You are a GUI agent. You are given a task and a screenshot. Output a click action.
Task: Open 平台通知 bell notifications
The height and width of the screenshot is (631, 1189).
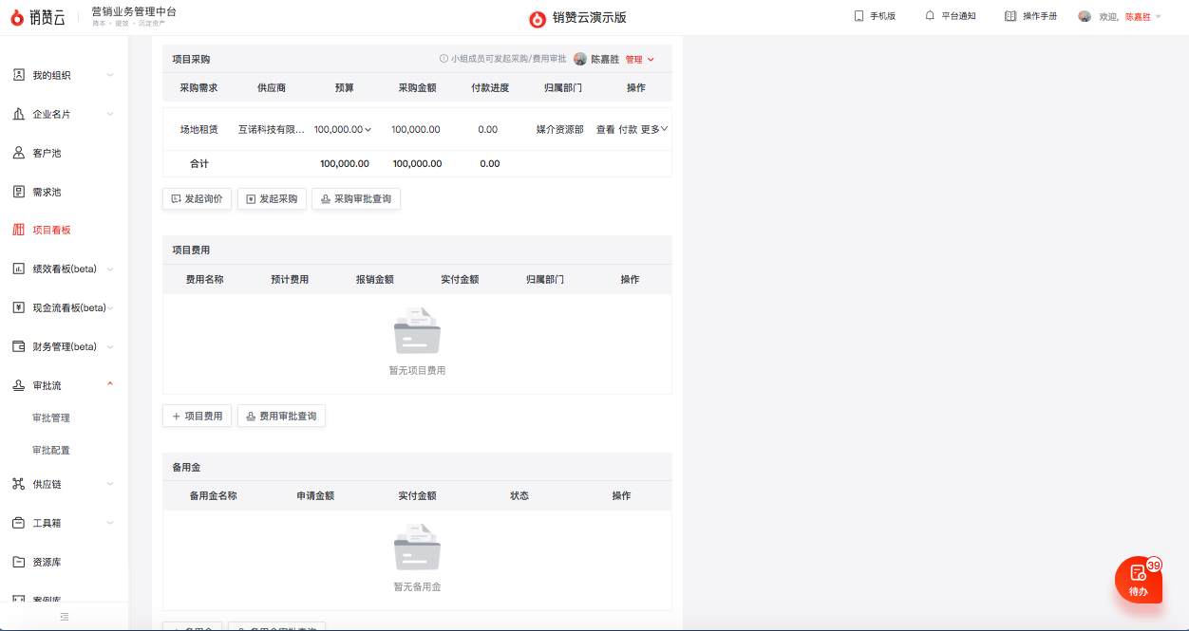pyautogui.click(x=931, y=16)
